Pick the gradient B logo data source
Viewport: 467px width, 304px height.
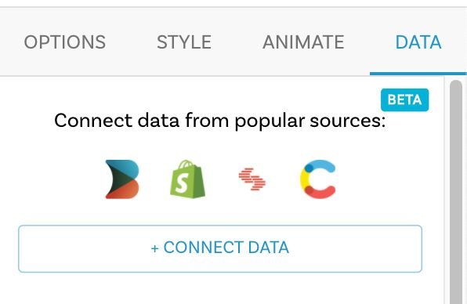point(122,179)
